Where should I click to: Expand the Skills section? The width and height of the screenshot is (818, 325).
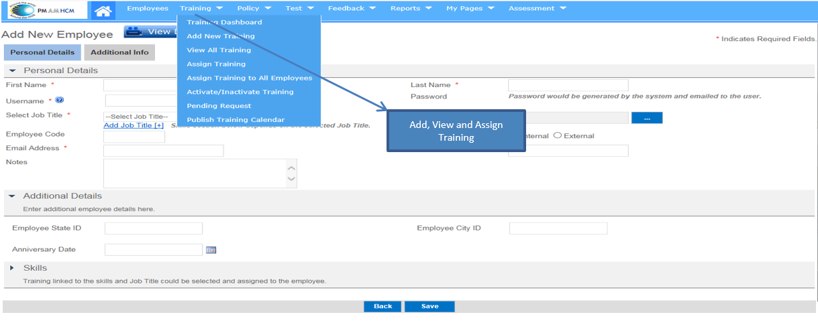[12, 268]
